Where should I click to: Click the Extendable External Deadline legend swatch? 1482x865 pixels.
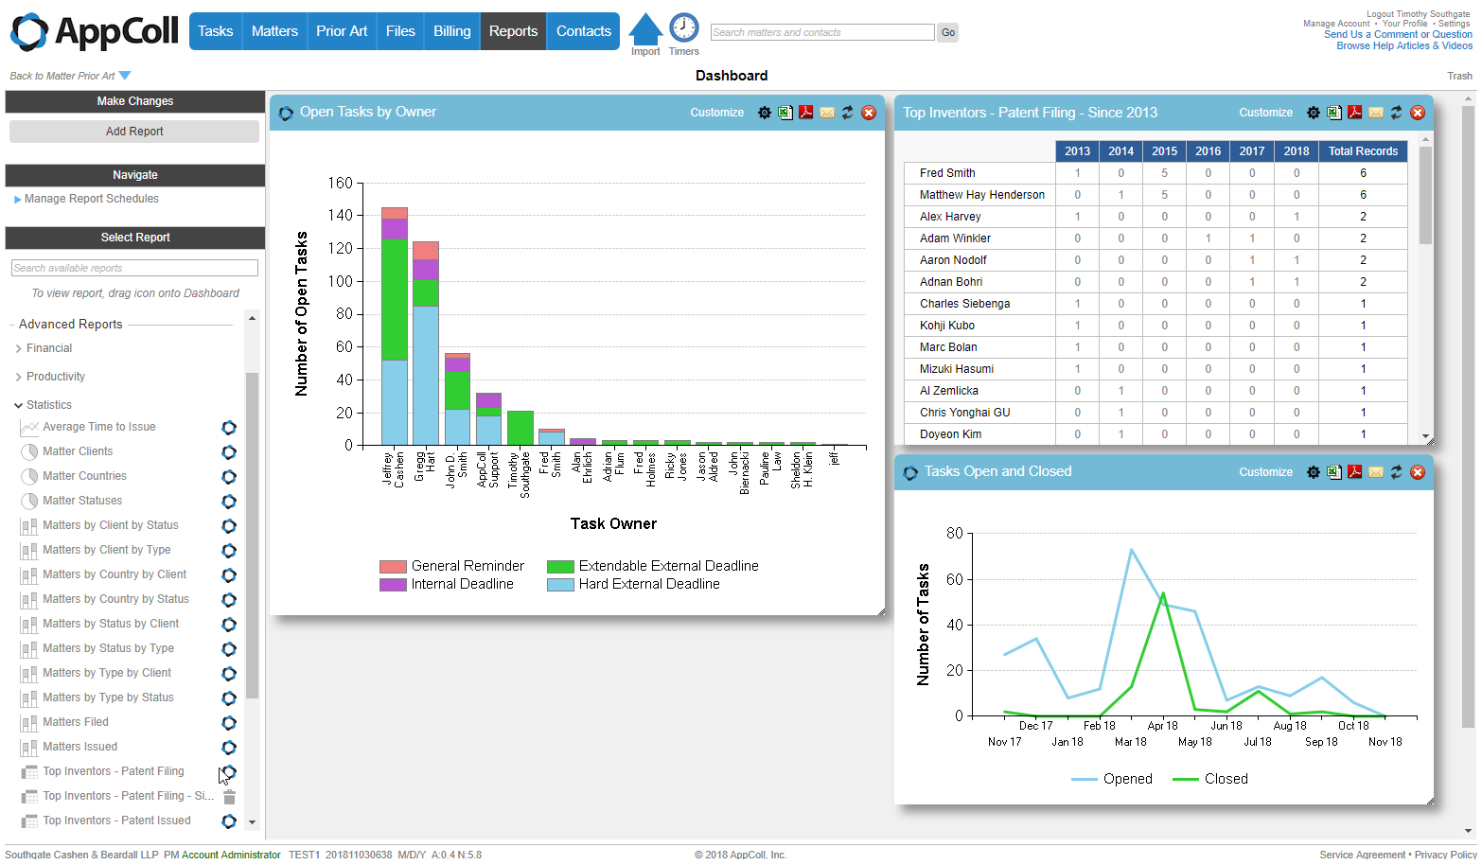pos(560,567)
